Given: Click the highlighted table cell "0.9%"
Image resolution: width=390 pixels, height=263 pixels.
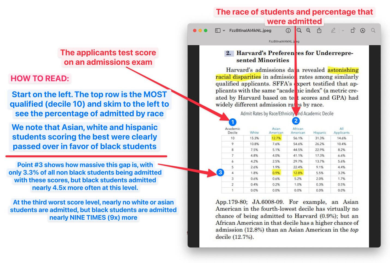Looking at the screenshot, I should point(276,173).
